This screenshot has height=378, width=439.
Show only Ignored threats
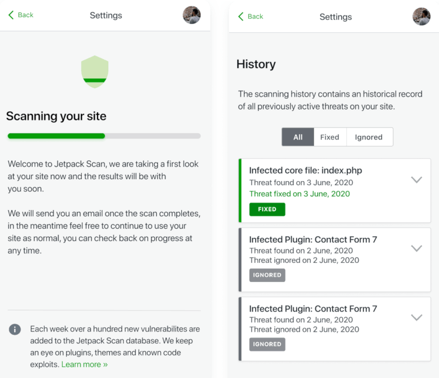tap(368, 137)
